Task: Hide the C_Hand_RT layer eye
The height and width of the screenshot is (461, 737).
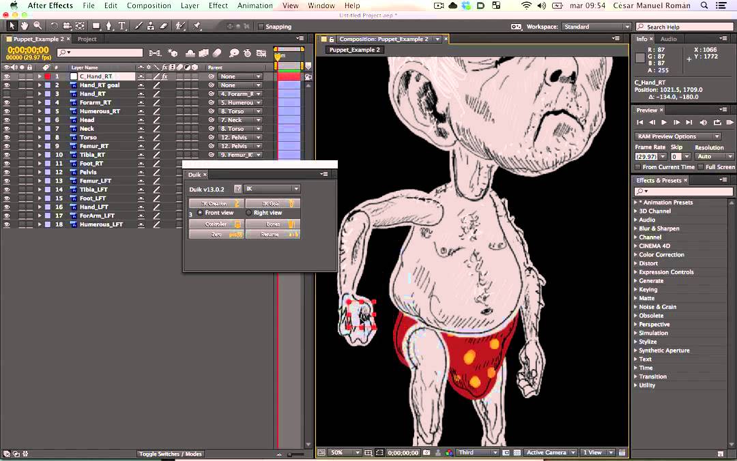Action: [7, 76]
